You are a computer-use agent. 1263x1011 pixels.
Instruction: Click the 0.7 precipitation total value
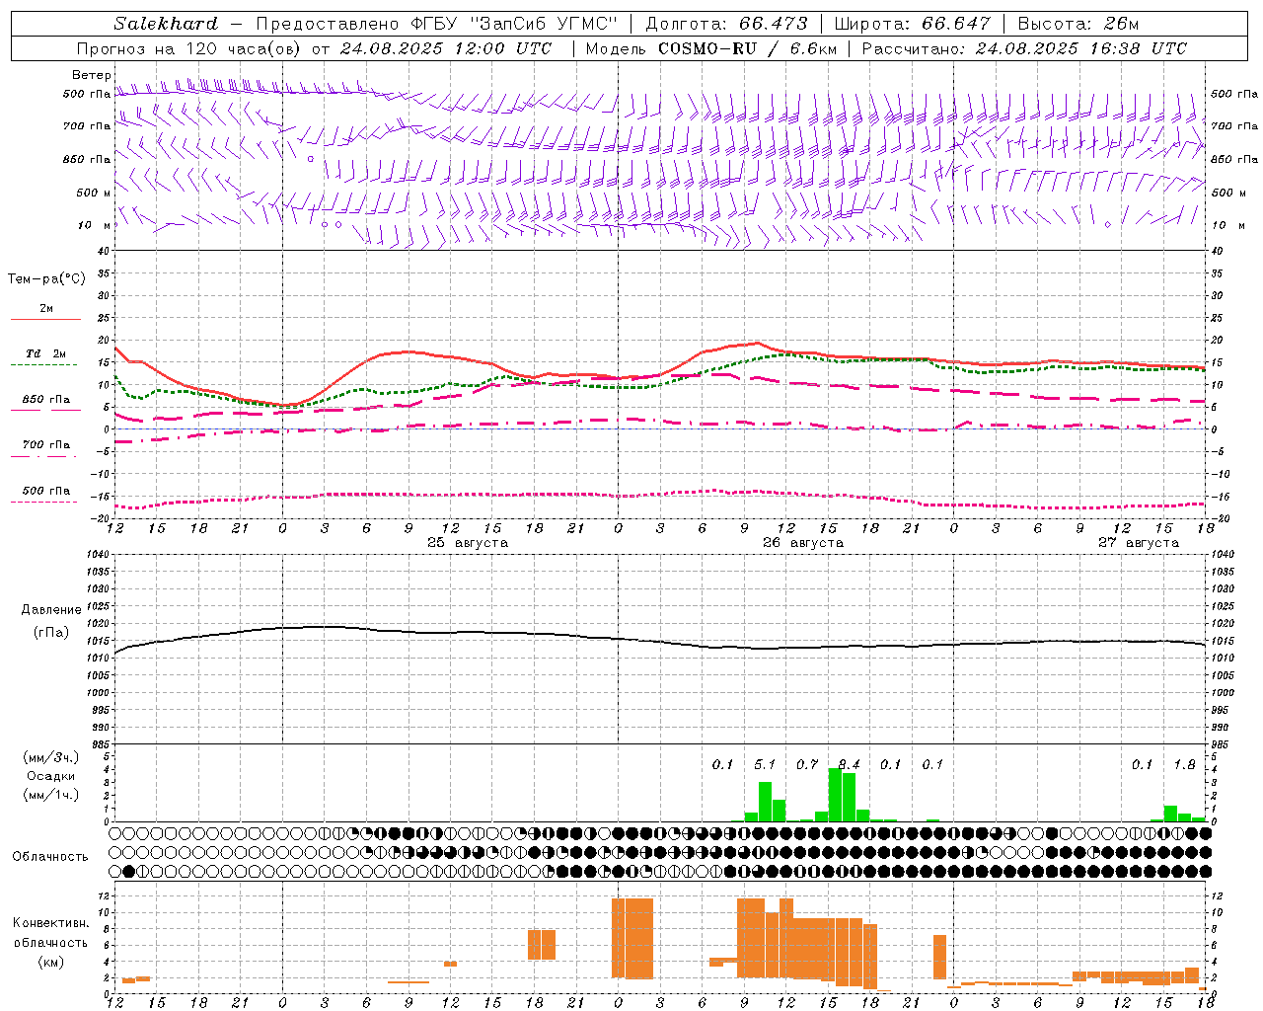[807, 764]
